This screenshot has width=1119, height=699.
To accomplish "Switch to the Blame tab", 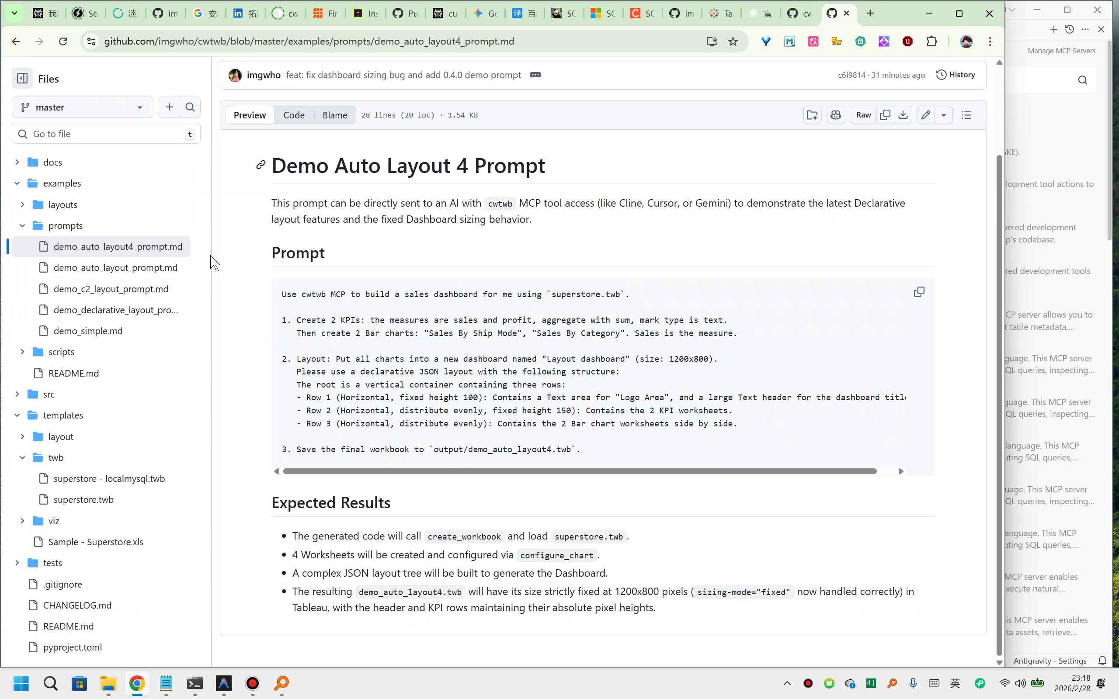I will click(334, 115).
